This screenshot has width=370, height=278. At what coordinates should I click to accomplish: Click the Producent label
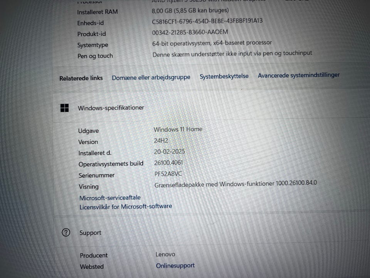click(x=94, y=255)
